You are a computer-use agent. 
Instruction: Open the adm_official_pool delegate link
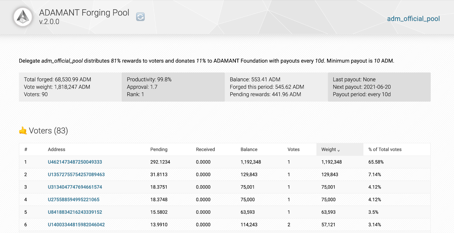point(413,19)
